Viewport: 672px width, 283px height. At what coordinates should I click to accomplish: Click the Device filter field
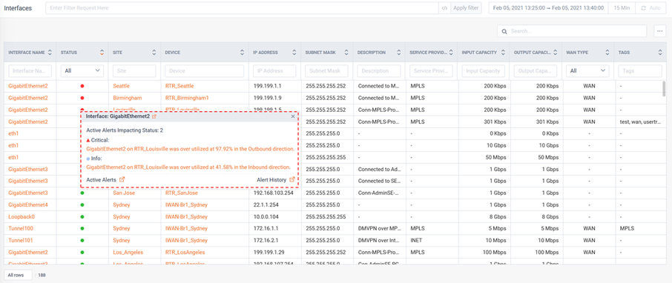pos(204,70)
